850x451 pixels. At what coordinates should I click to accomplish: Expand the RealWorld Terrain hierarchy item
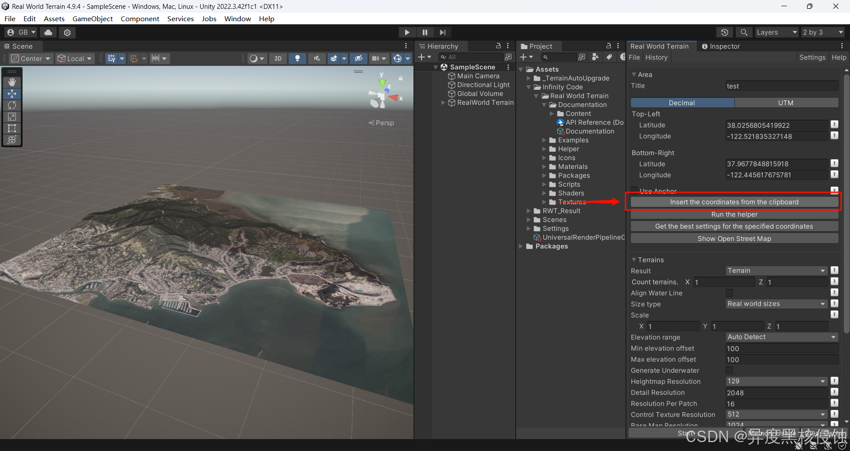[x=443, y=103]
